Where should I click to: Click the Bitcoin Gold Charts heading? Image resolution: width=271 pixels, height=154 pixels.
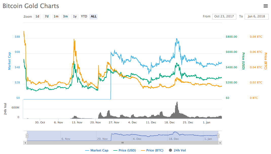click(31, 6)
